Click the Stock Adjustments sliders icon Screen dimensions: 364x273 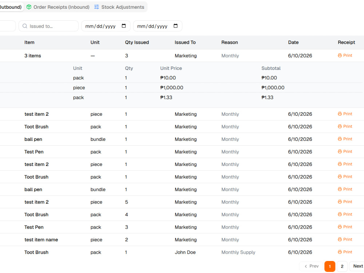pyautogui.click(x=96, y=7)
